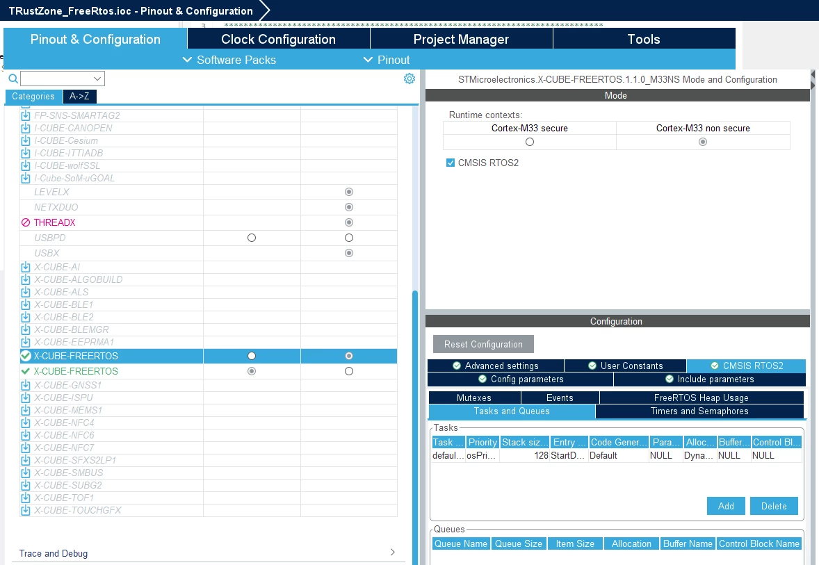Click download icon next to I-CUBE-Cesium

coord(26,140)
